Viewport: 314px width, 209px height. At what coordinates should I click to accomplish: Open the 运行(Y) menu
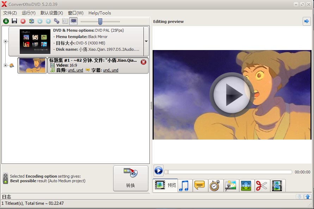click(x=29, y=13)
